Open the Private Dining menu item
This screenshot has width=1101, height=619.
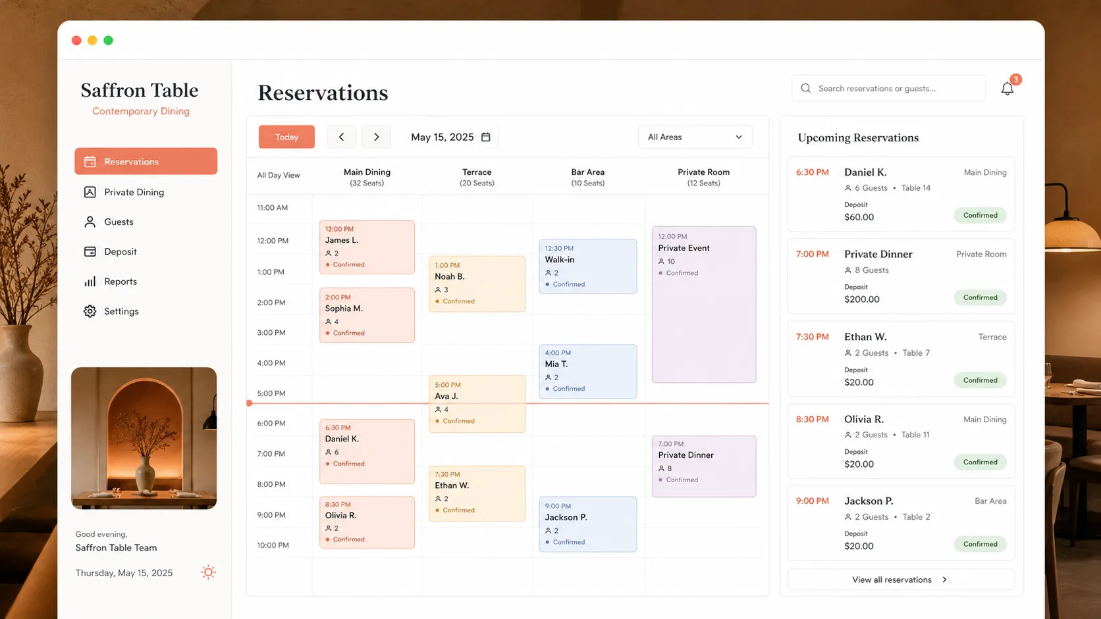pos(146,192)
